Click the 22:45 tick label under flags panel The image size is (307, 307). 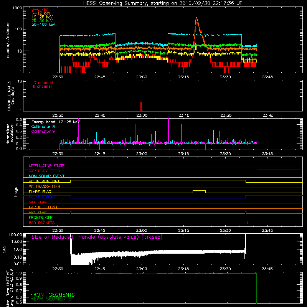tap(99, 231)
